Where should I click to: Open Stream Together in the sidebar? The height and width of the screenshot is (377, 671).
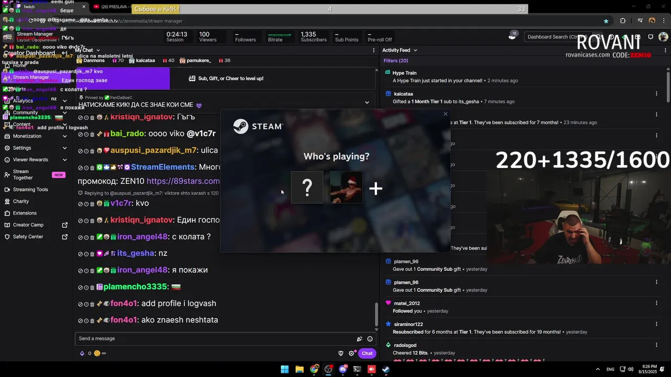click(35, 175)
